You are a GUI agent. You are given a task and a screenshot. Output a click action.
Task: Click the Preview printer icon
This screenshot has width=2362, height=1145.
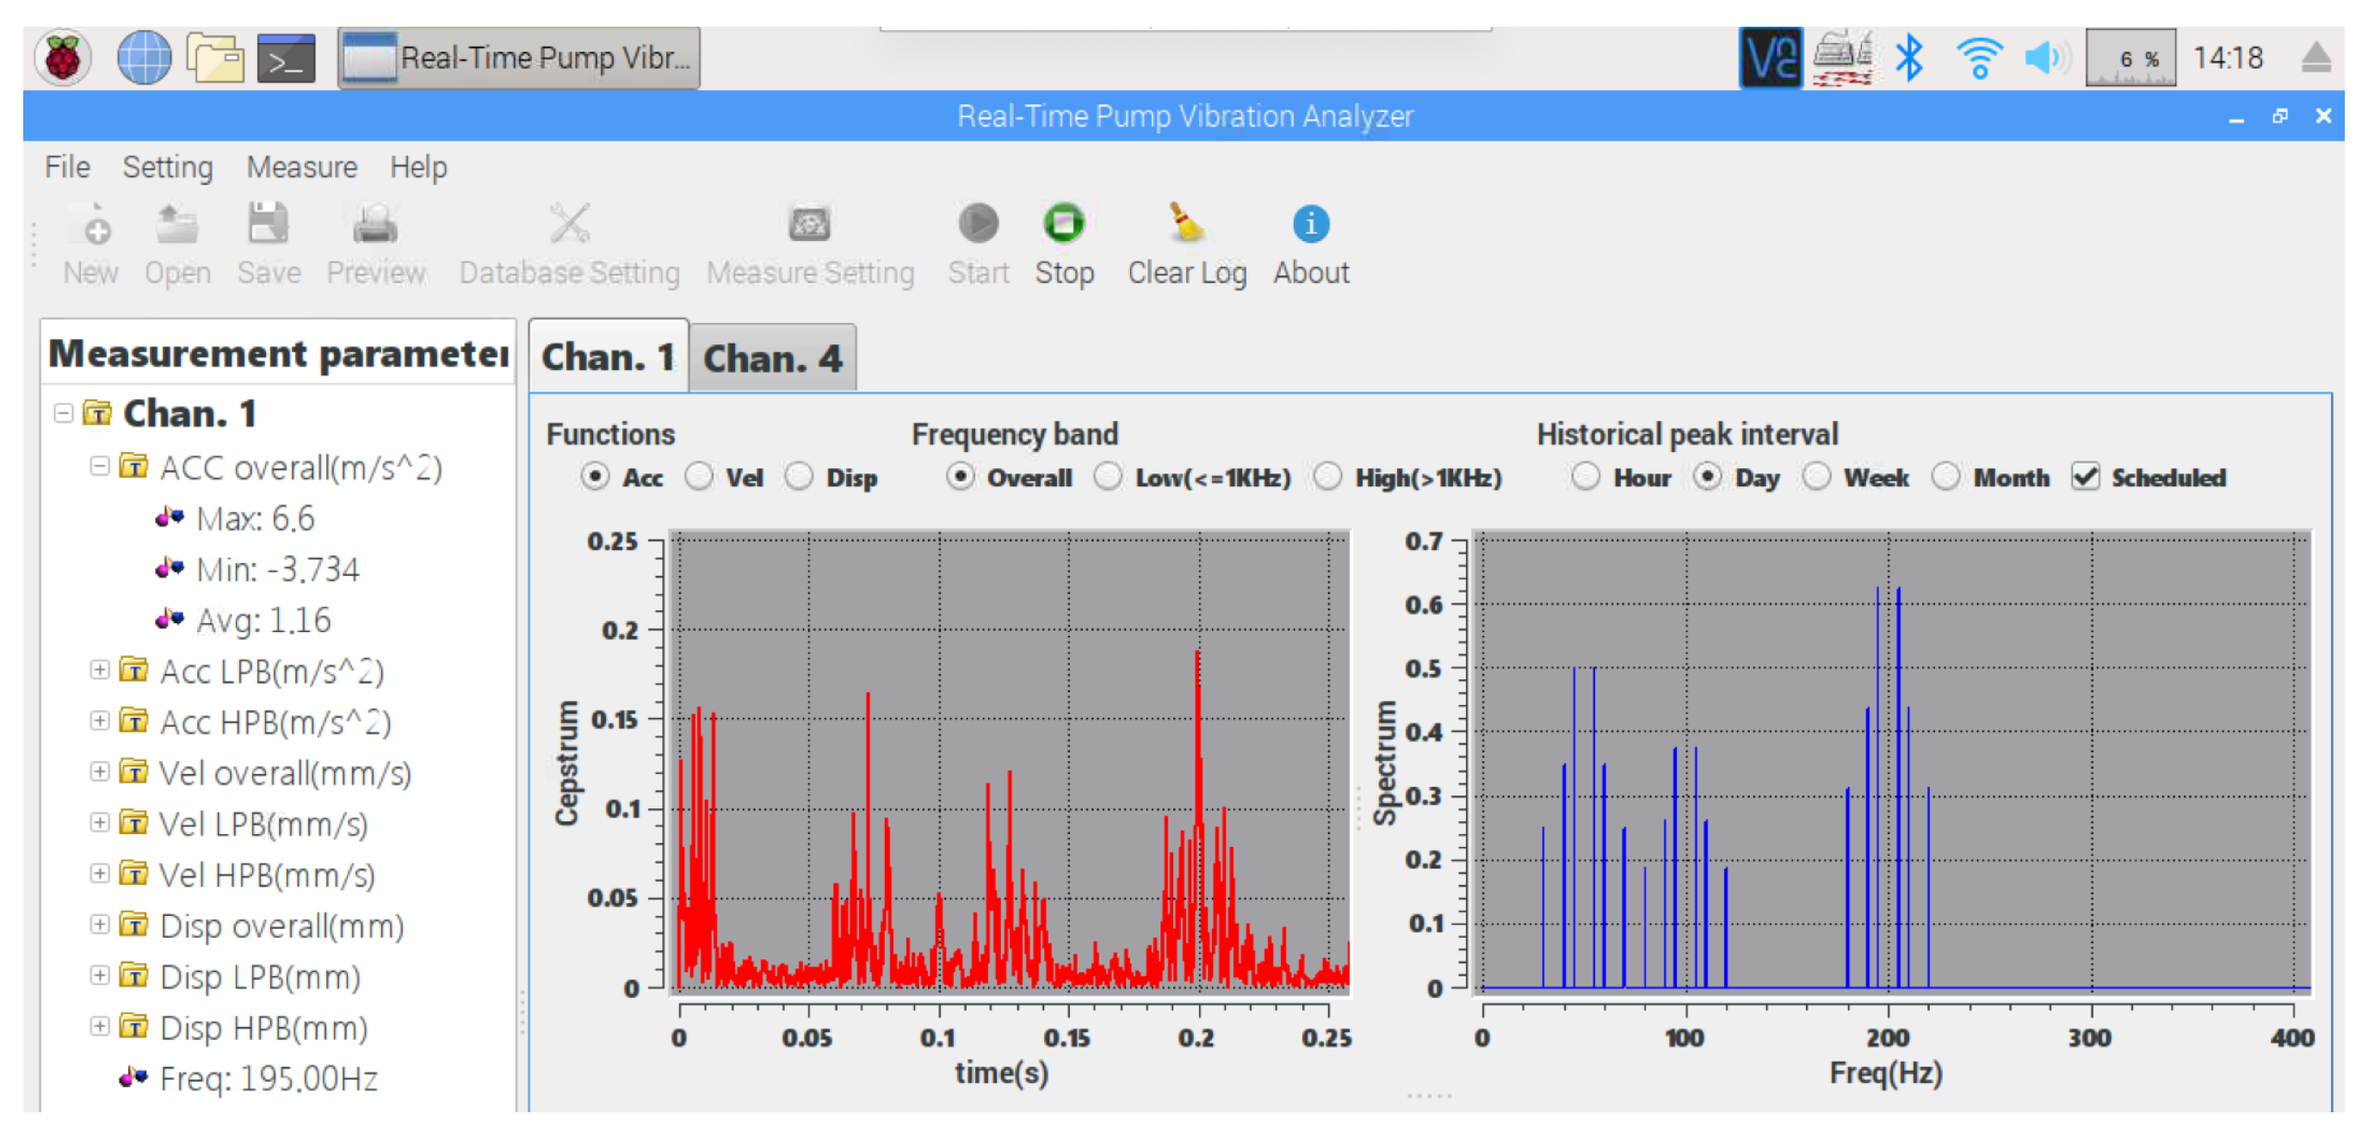pos(376,224)
